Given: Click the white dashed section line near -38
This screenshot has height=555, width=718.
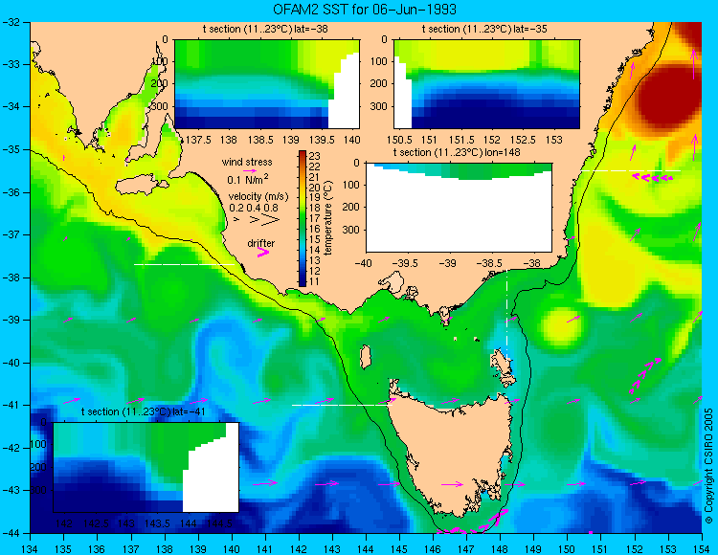Looking at the screenshot, I should (184, 264).
